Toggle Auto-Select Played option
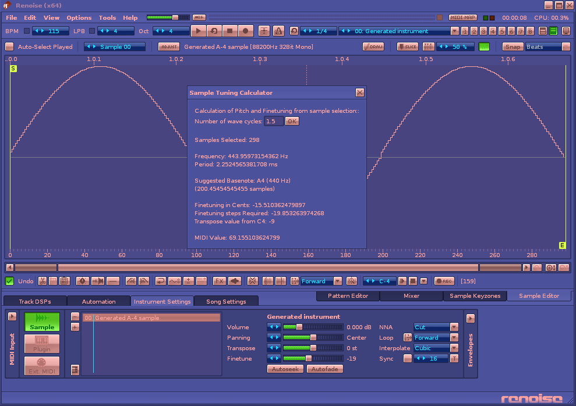576x406 pixels. coord(9,47)
